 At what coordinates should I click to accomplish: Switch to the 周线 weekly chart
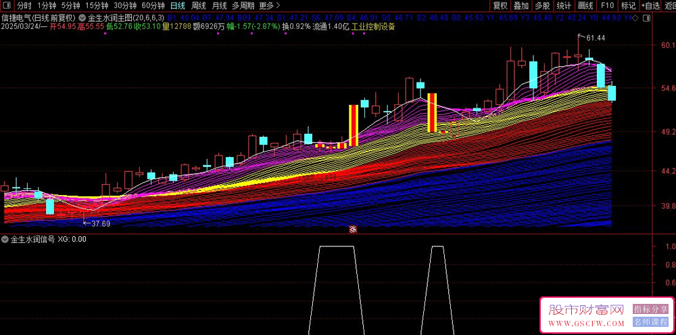click(198, 5)
